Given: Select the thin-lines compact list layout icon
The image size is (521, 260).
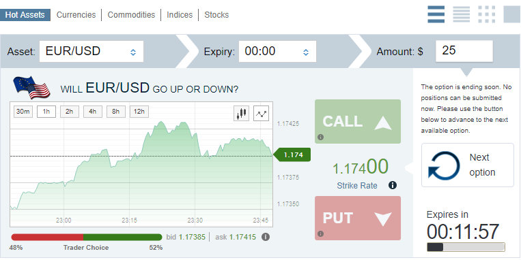Looking at the screenshot, I should click(x=461, y=14).
